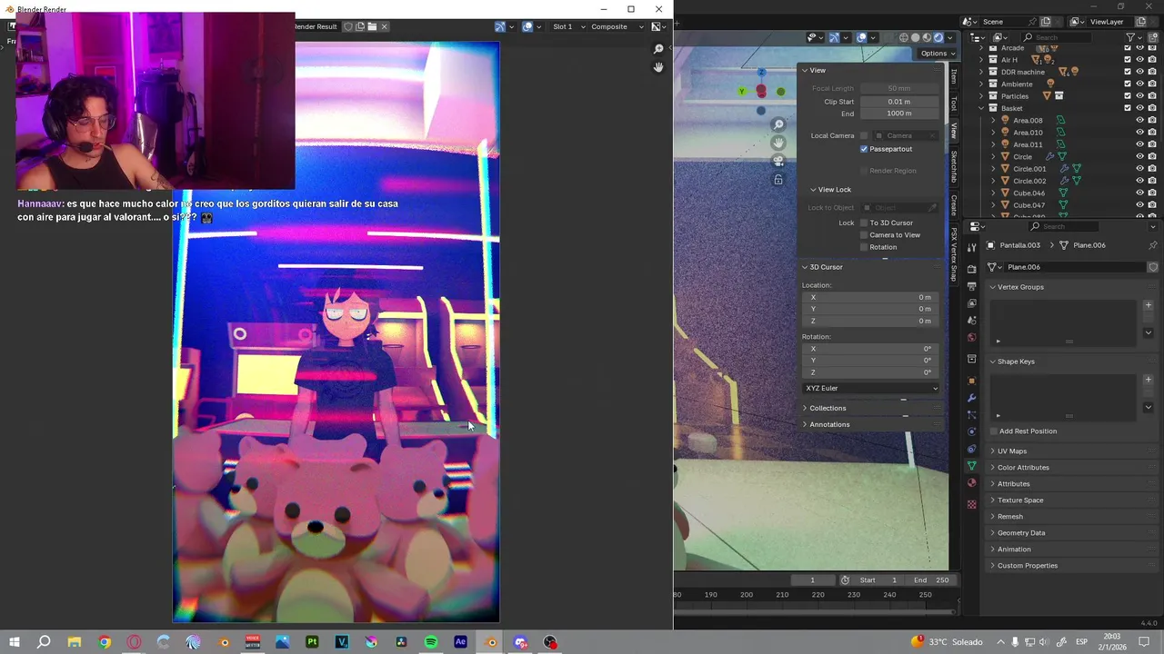Switch to the Tool sidebar tab
The width and height of the screenshot is (1164, 654).
tap(953, 103)
